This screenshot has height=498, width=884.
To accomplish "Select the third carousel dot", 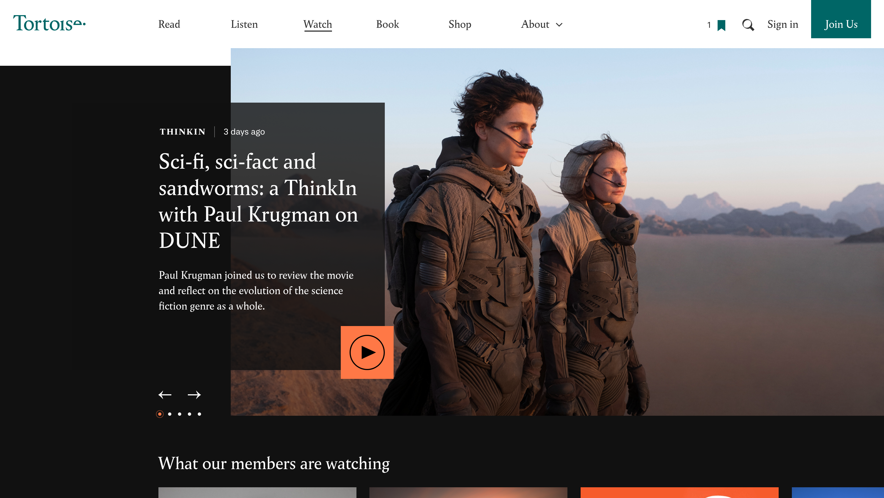I will [180, 414].
